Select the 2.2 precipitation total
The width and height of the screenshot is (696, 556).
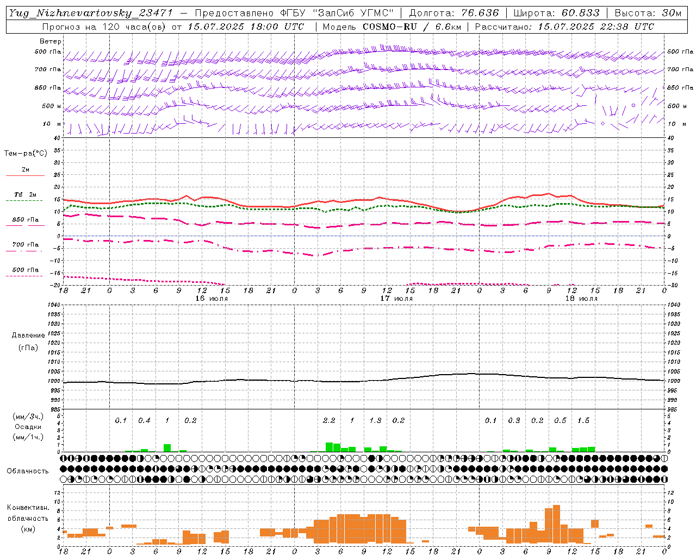(x=329, y=420)
